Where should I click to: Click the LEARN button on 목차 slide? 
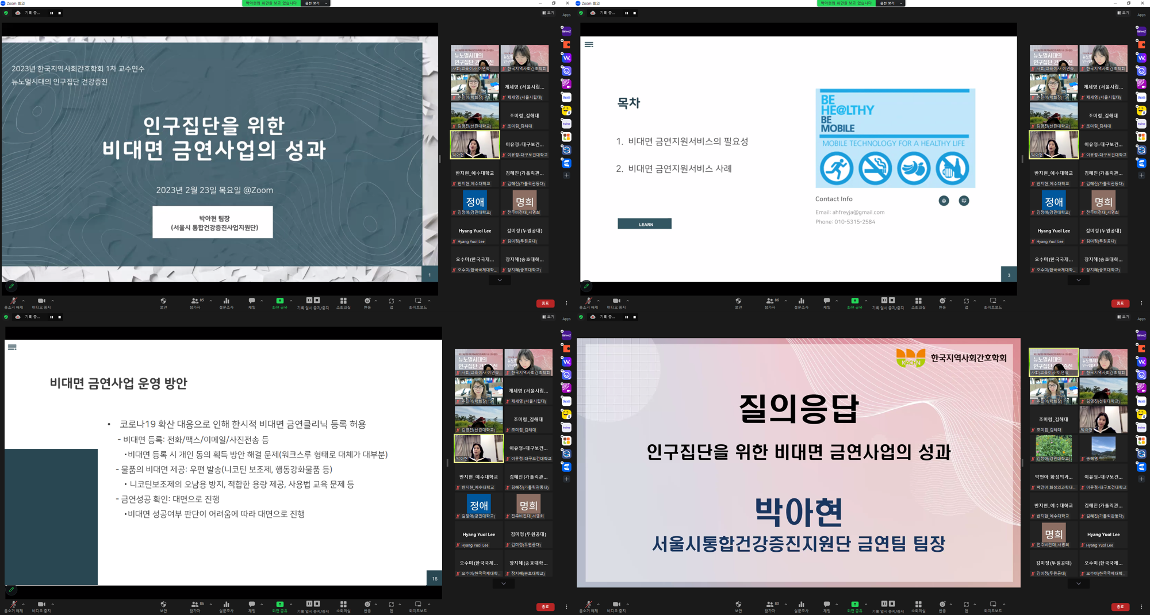pos(645,224)
